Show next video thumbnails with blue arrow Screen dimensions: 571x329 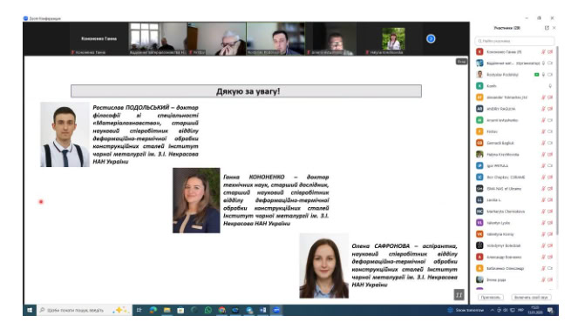431,38
